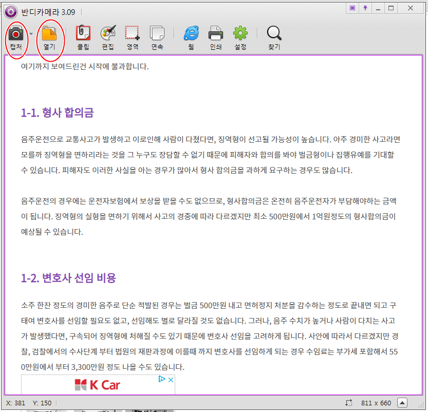
Task: Open the K Car advertisement banner
Action: coord(98,385)
